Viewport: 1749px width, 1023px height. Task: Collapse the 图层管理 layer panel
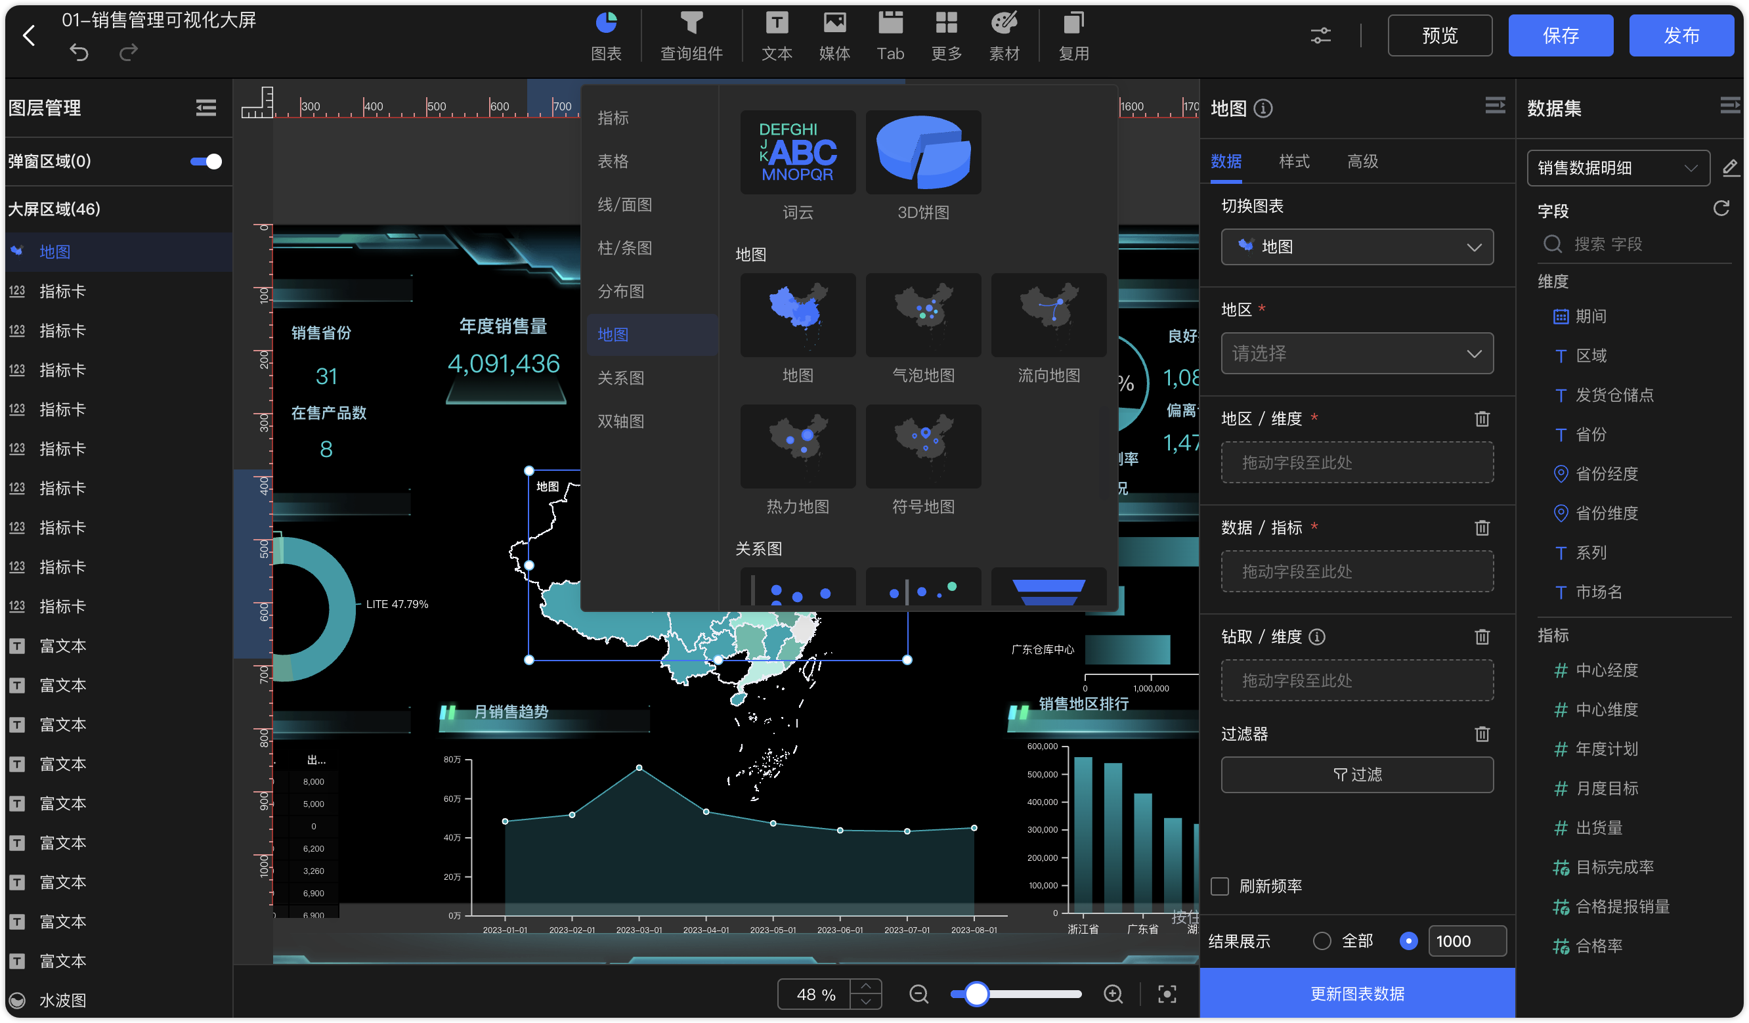(205, 108)
